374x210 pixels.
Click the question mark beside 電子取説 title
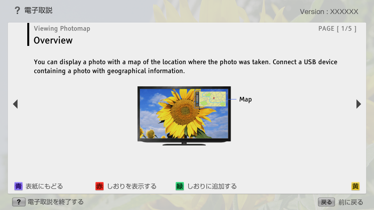click(x=17, y=11)
